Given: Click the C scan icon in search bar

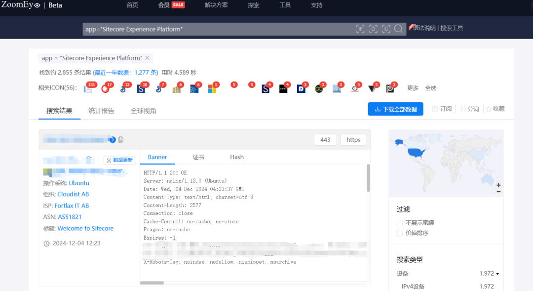Looking at the screenshot, I should [386, 29].
